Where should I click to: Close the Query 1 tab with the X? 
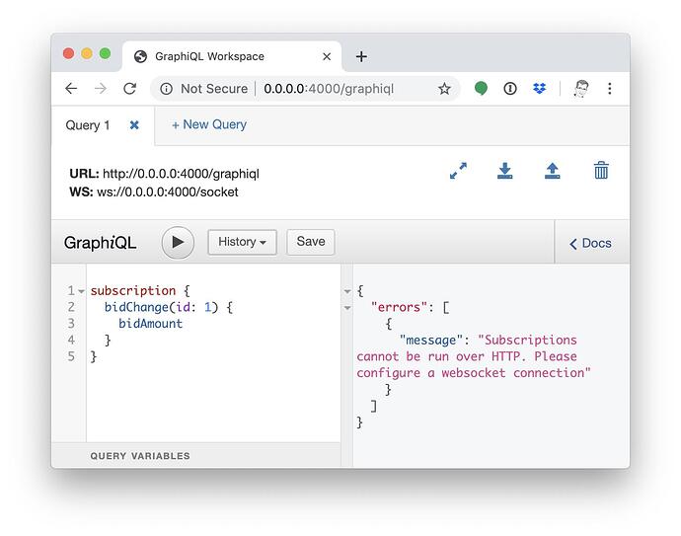134,125
